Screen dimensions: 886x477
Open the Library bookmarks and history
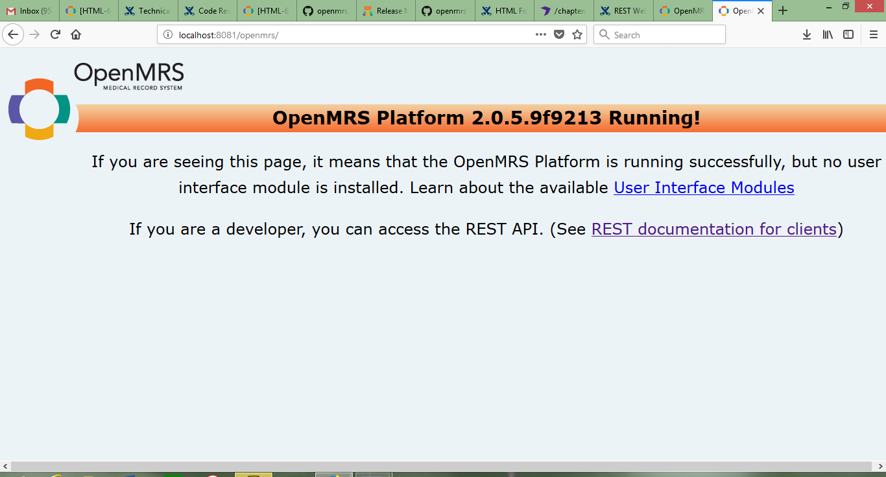[x=828, y=34]
